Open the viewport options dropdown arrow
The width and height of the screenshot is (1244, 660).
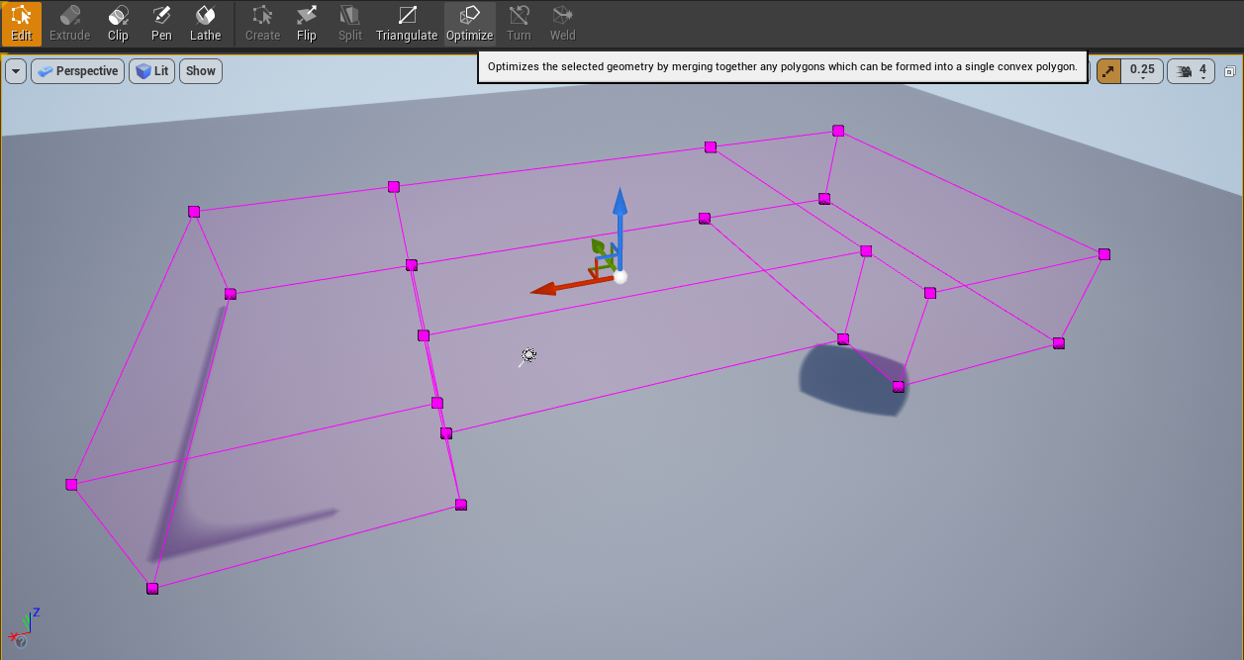(x=15, y=70)
